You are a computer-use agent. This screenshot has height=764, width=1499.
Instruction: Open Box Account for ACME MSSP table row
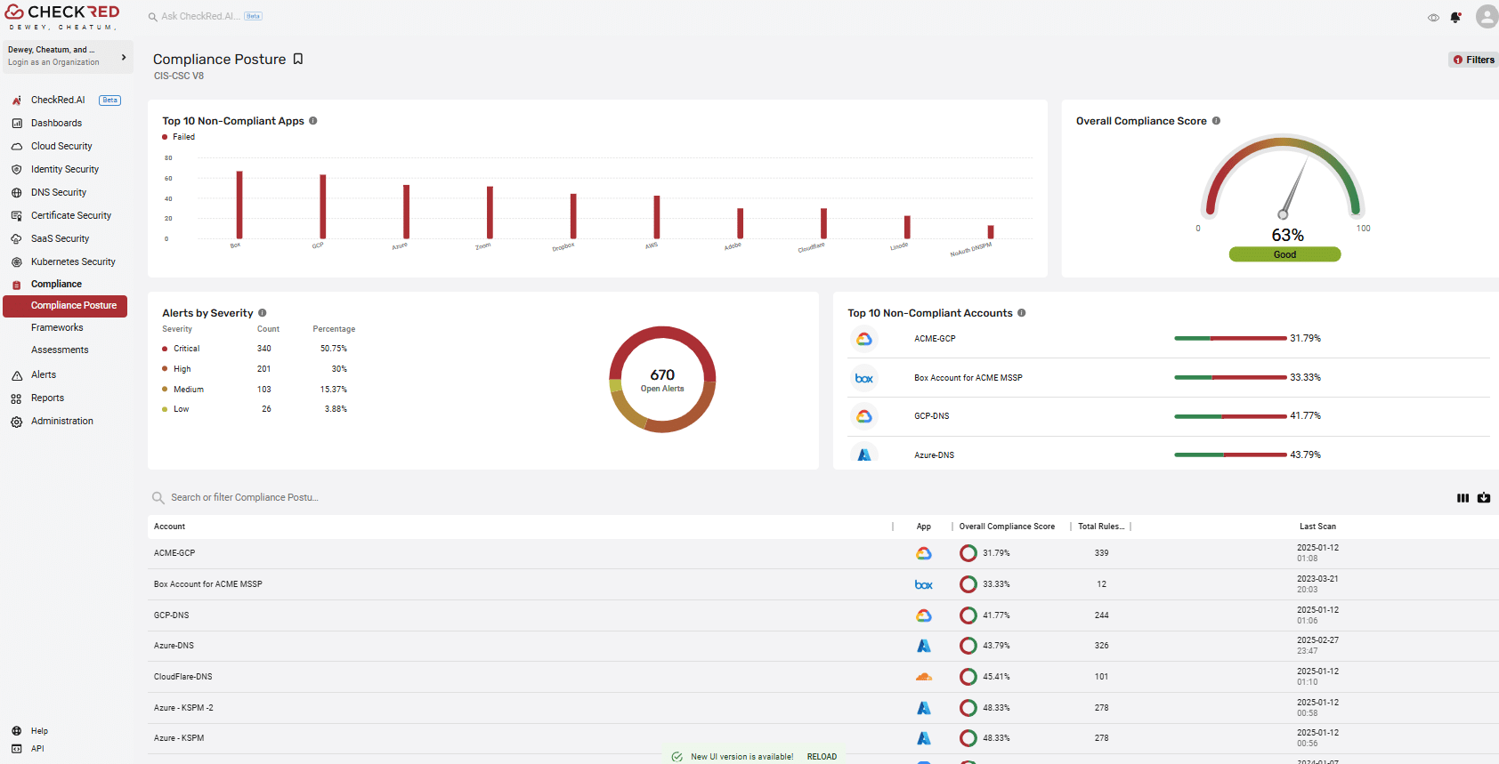(x=823, y=584)
